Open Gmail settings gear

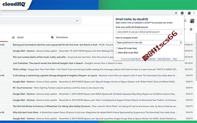click(191, 30)
